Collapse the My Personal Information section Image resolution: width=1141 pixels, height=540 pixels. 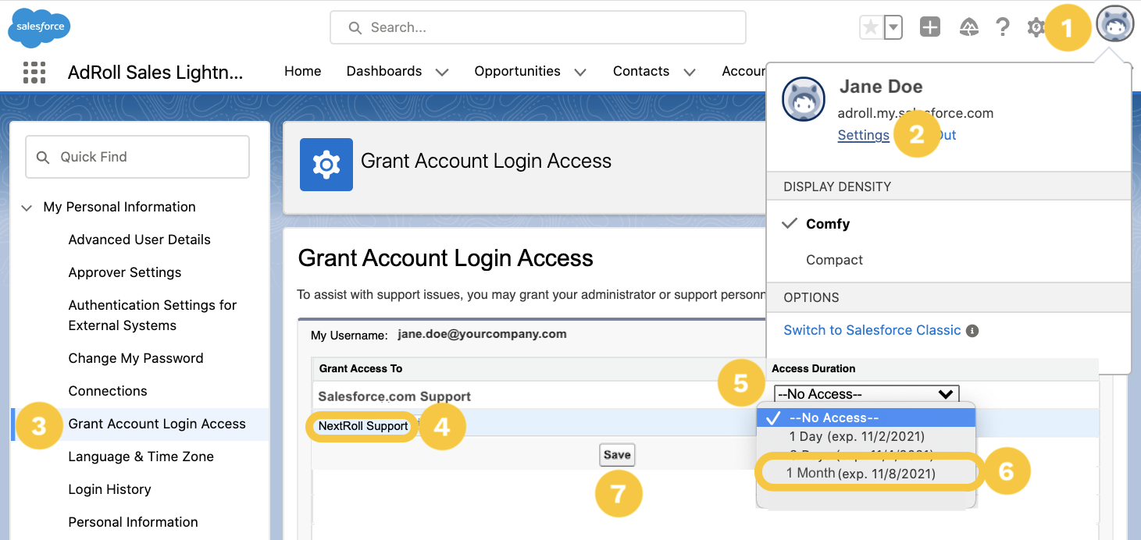(x=26, y=207)
